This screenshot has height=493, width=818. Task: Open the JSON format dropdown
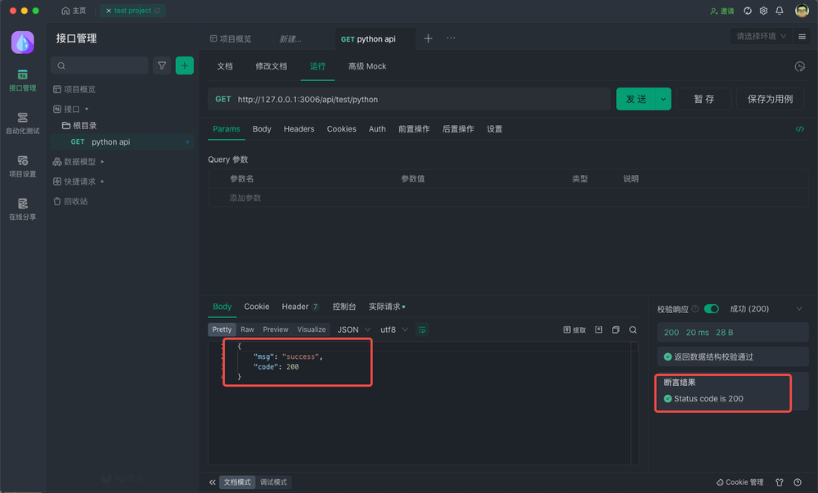[x=352, y=329]
